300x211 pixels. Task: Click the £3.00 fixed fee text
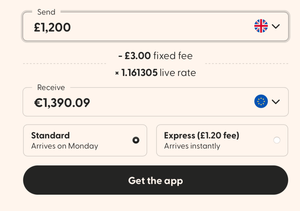pyautogui.click(x=138, y=56)
